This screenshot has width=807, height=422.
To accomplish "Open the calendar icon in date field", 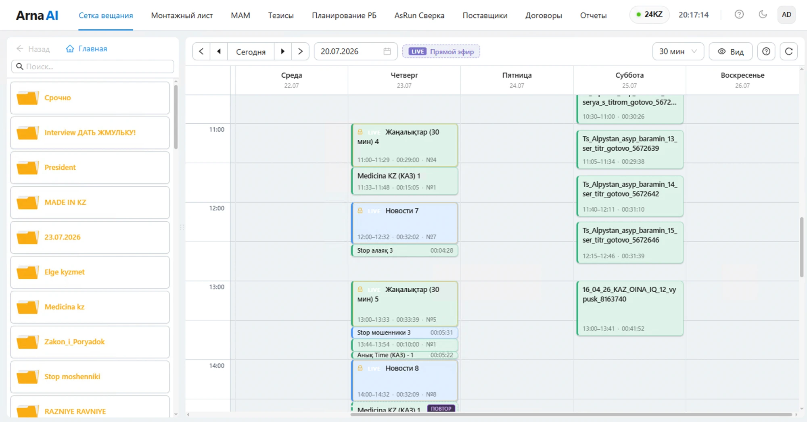I will (387, 52).
